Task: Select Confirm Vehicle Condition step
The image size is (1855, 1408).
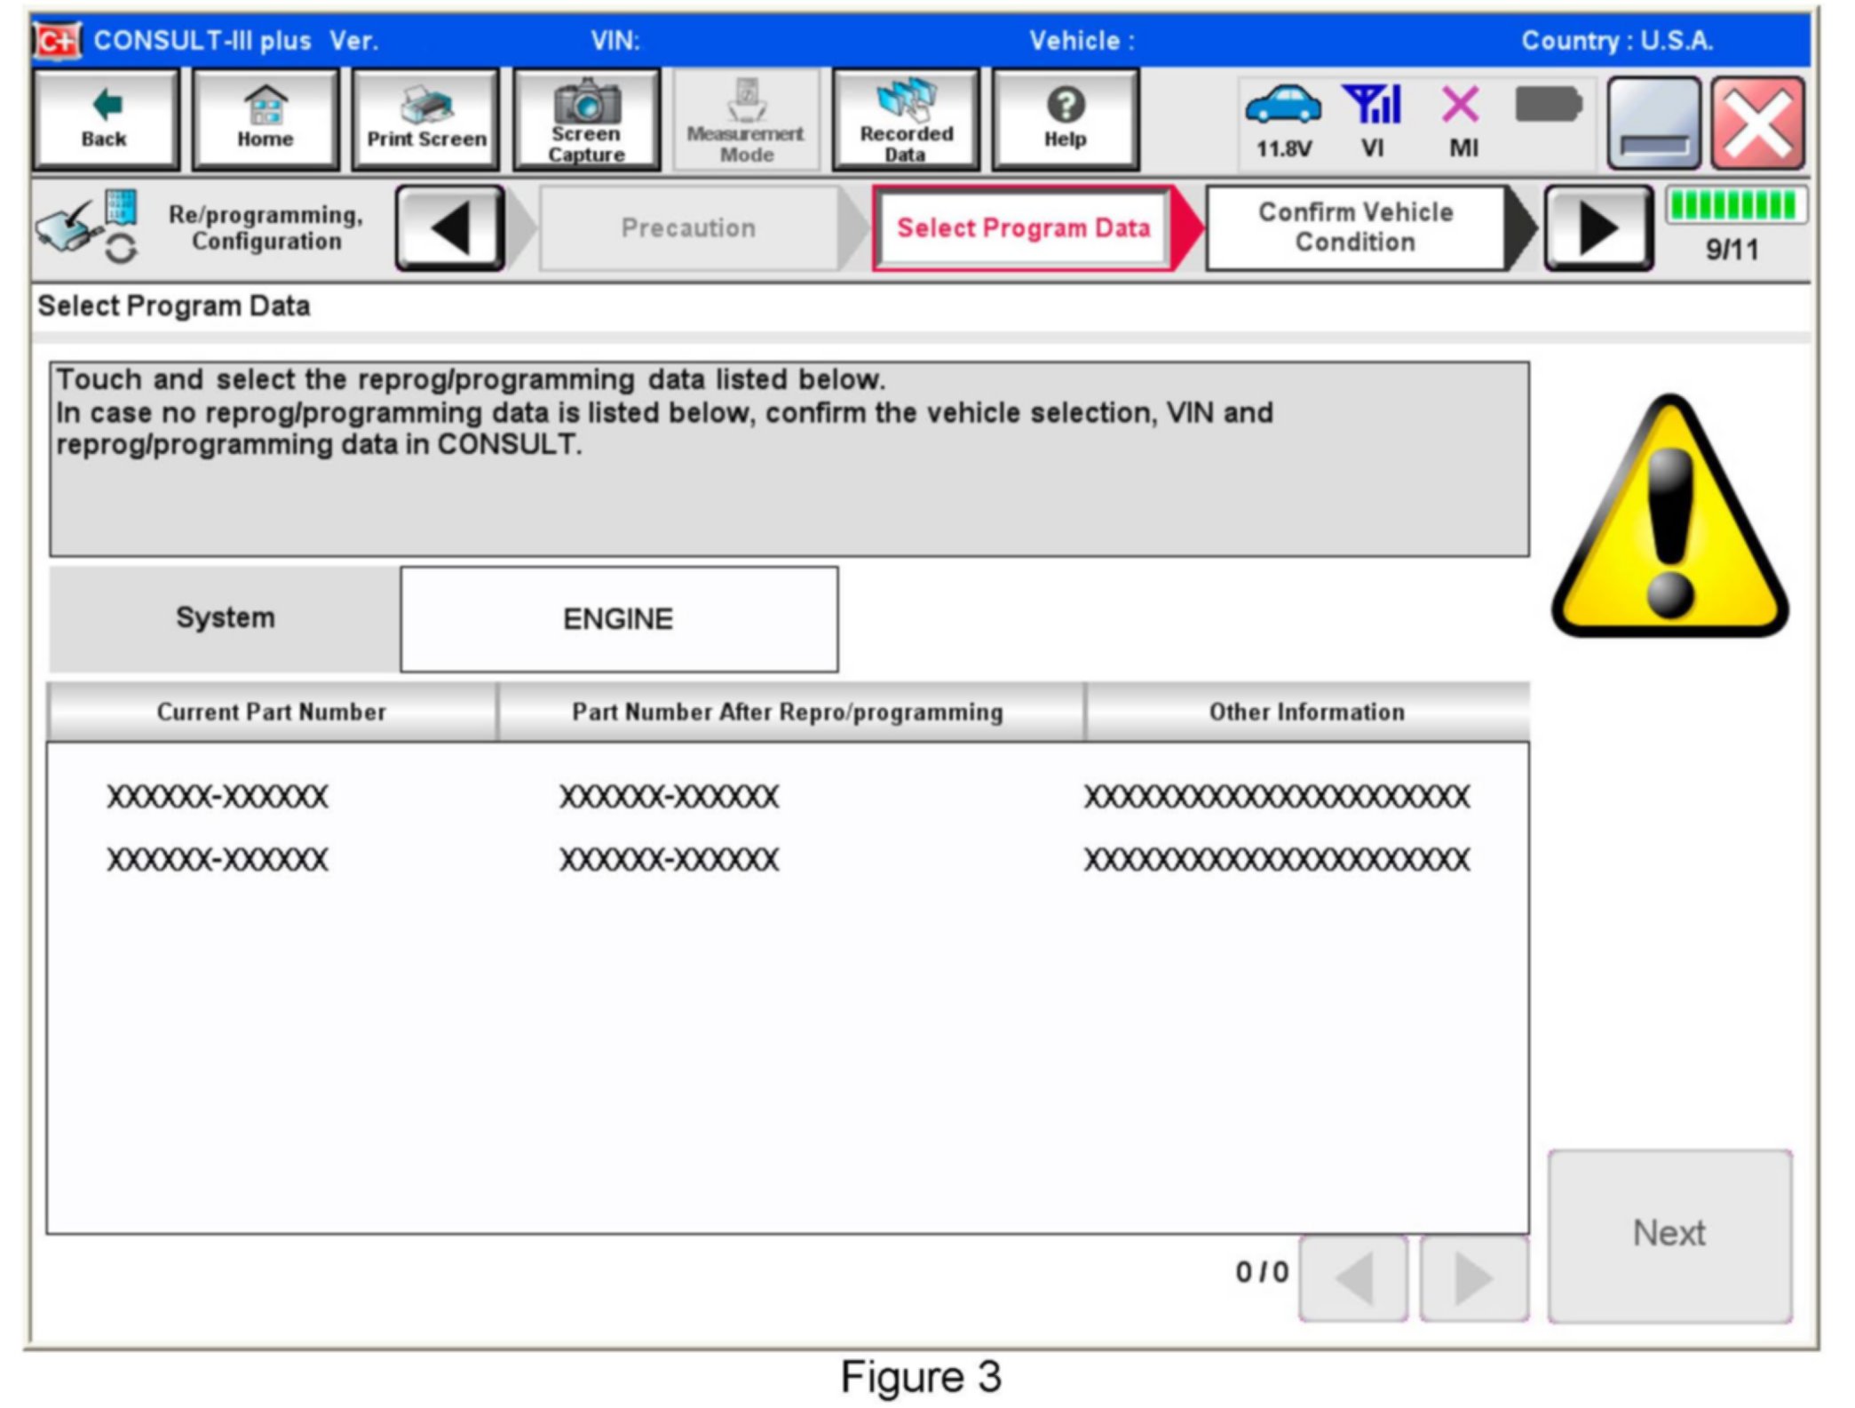Action: pos(1354,227)
